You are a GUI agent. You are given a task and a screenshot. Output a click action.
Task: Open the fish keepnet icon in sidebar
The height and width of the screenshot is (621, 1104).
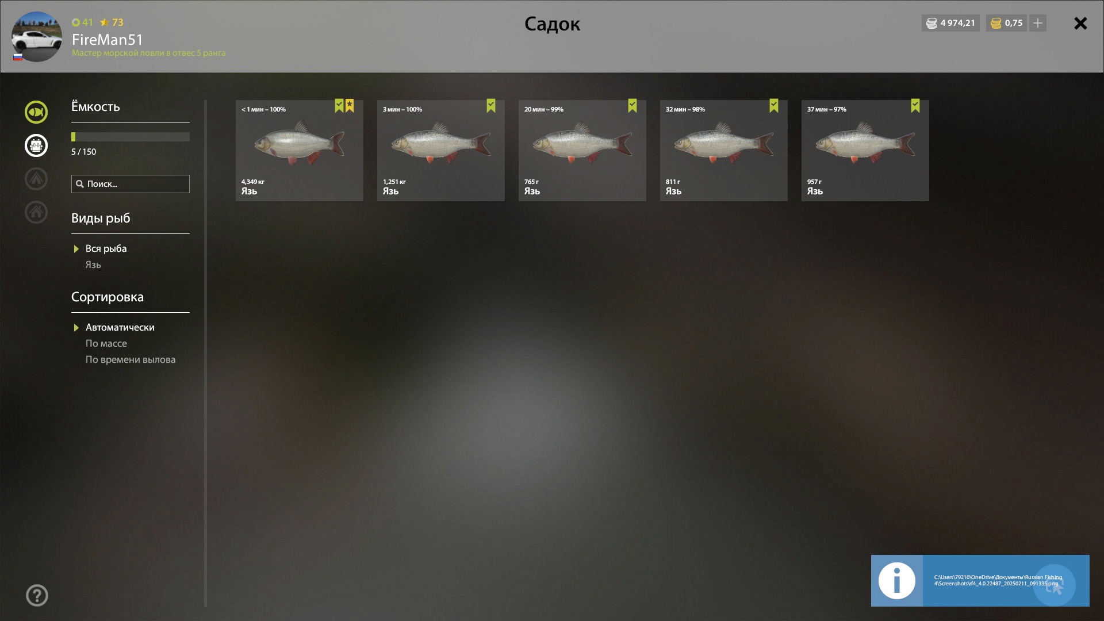pyautogui.click(x=36, y=112)
